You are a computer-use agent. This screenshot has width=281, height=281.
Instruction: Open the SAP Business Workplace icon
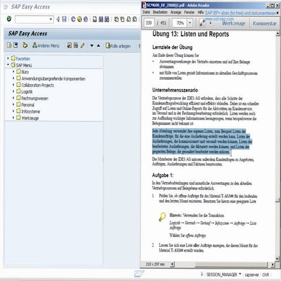pos(25,46)
